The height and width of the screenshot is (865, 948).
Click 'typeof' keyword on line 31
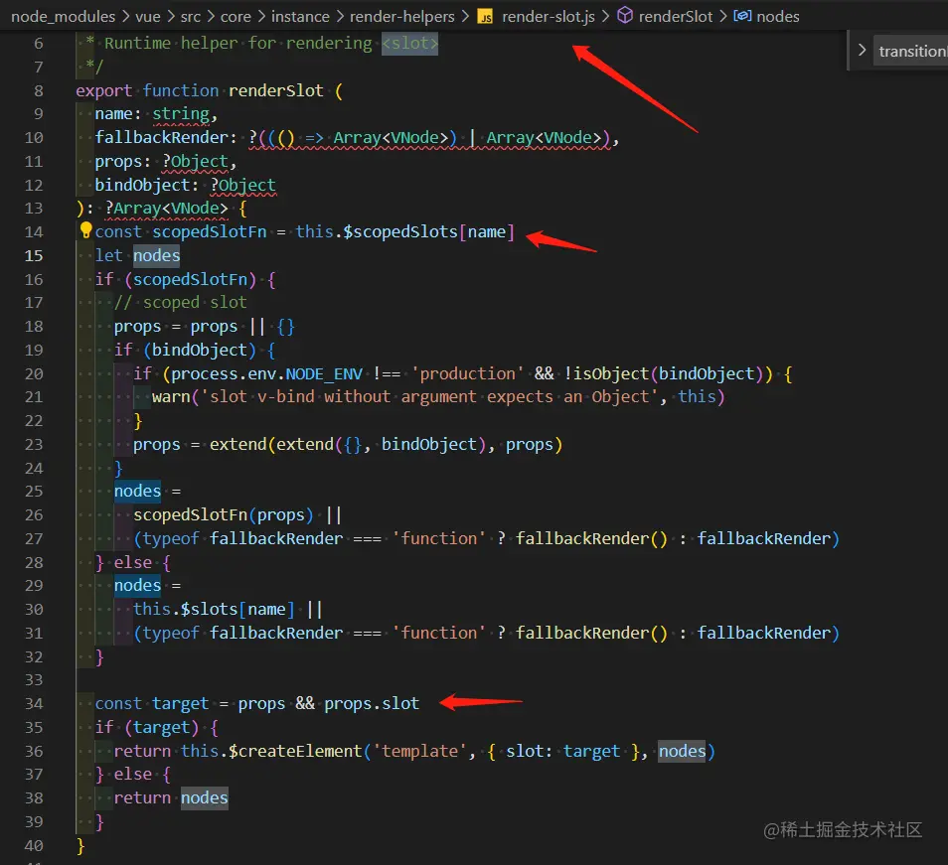pyautogui.click(x=171, y=633)
